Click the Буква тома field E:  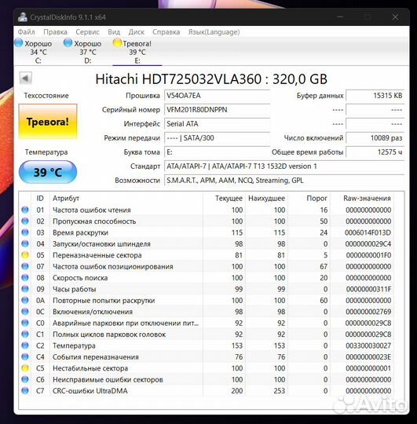(x=218, y=152)
